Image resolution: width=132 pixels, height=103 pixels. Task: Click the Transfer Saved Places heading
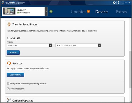25,24
